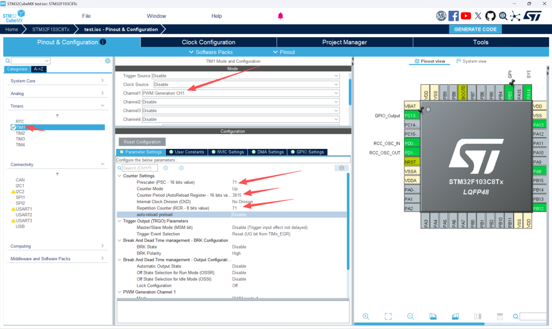552x329 pixels.
Task: Open the Software Packs dropdown menu
Action: click(x=211, y=52)
